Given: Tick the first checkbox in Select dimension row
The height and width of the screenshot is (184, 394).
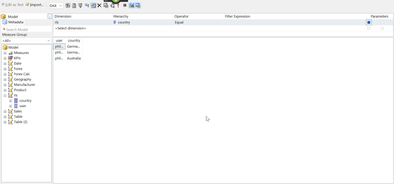Looking at the screenshot, I should tap(369, 29).
